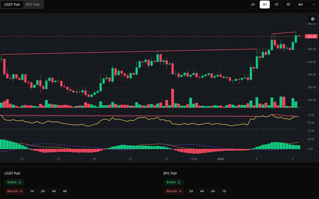Click the Bearish 4 badge under USDT Pair
This screenshot has height=199, width=319.
(x=14, y=191)
